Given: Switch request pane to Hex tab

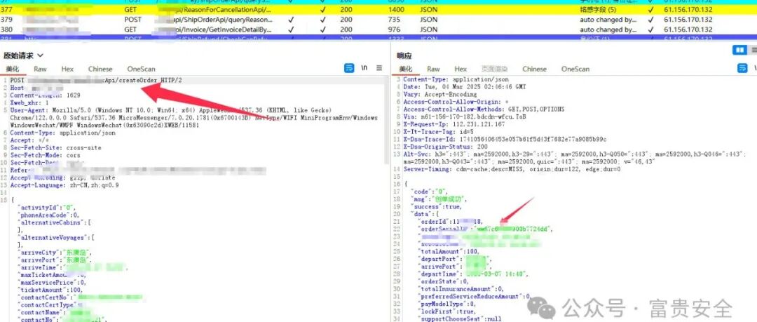Looking at the screenshot, I should click(67, 69).
